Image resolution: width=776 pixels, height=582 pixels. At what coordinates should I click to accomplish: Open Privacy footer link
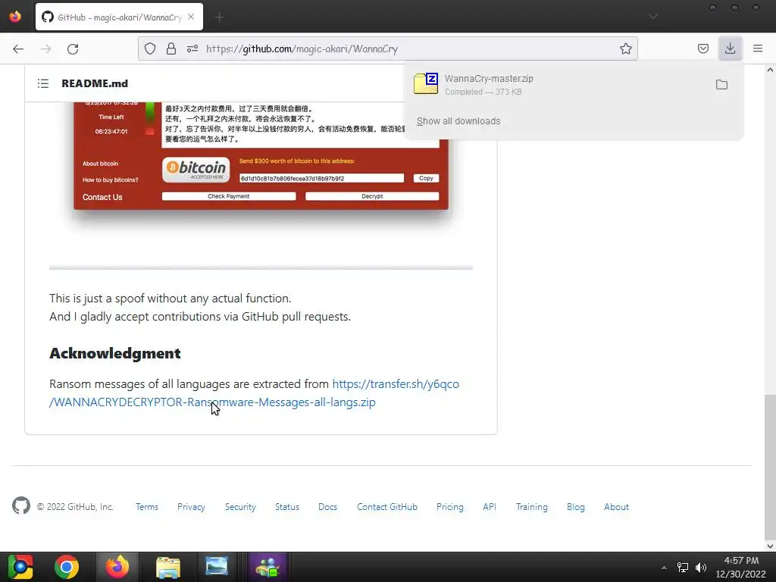[191, 507]
